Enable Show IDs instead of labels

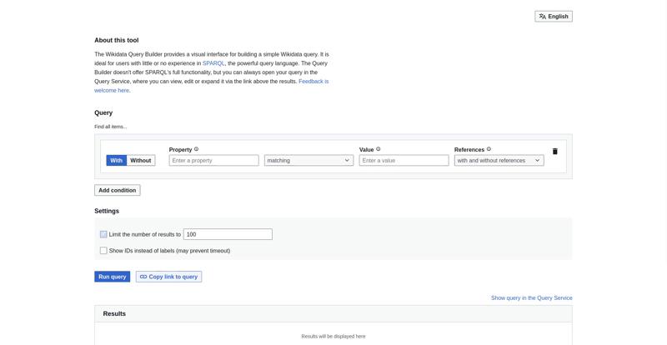103,251
